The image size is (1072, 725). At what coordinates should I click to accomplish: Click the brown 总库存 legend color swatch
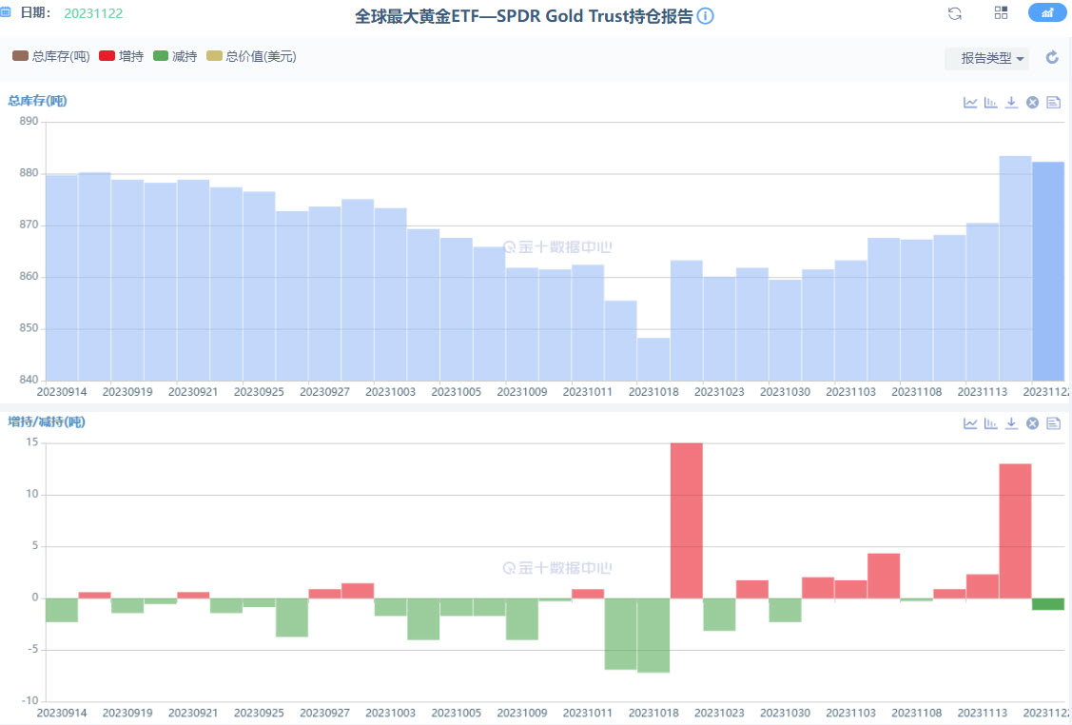click(21, 56)
